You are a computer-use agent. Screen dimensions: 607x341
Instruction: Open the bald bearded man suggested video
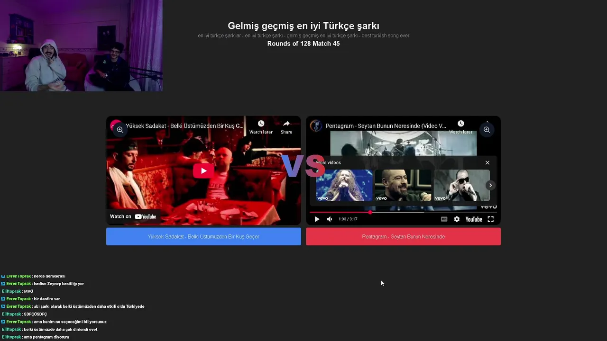point(403,185)
